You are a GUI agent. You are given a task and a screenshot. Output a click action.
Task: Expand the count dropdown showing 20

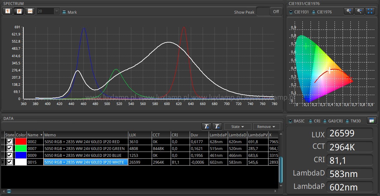[x=56, y=11]
